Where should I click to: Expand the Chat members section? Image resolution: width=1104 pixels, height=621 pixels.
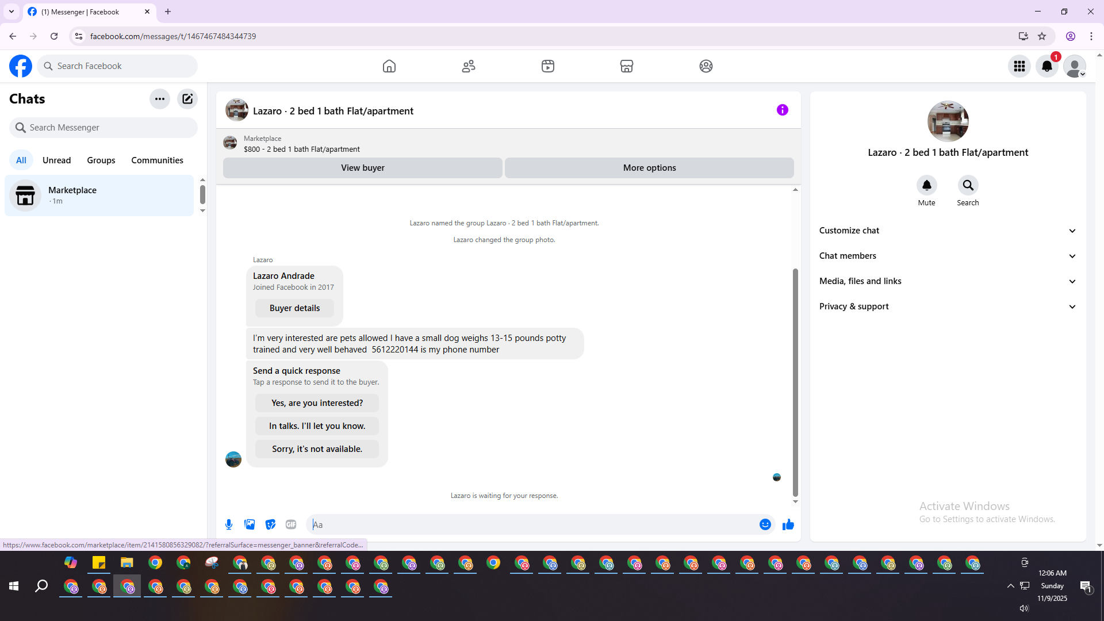[948, 256]
